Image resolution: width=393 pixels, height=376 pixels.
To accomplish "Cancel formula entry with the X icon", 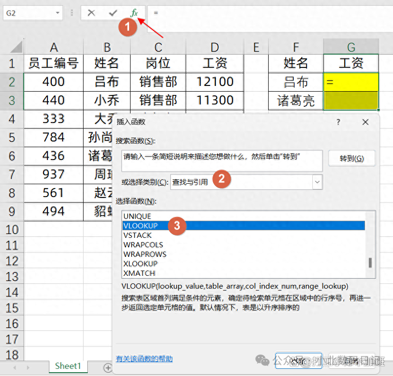I will pos(91,13).
